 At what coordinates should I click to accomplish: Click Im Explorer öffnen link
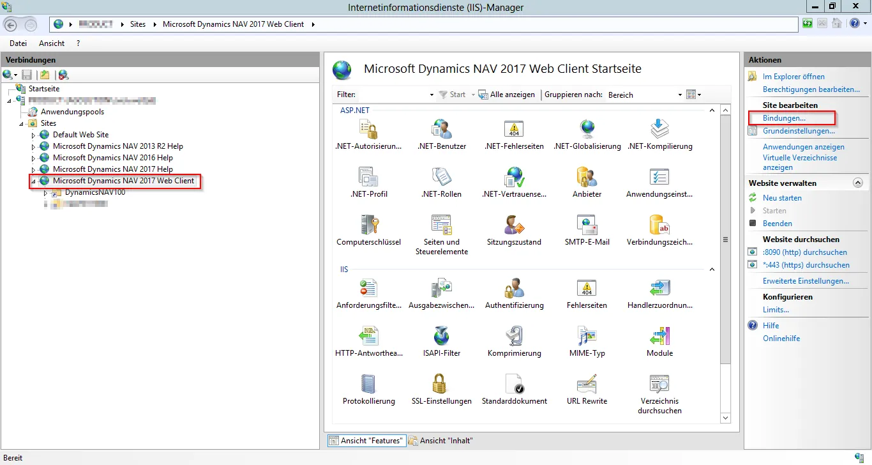(x=793, y=77)
